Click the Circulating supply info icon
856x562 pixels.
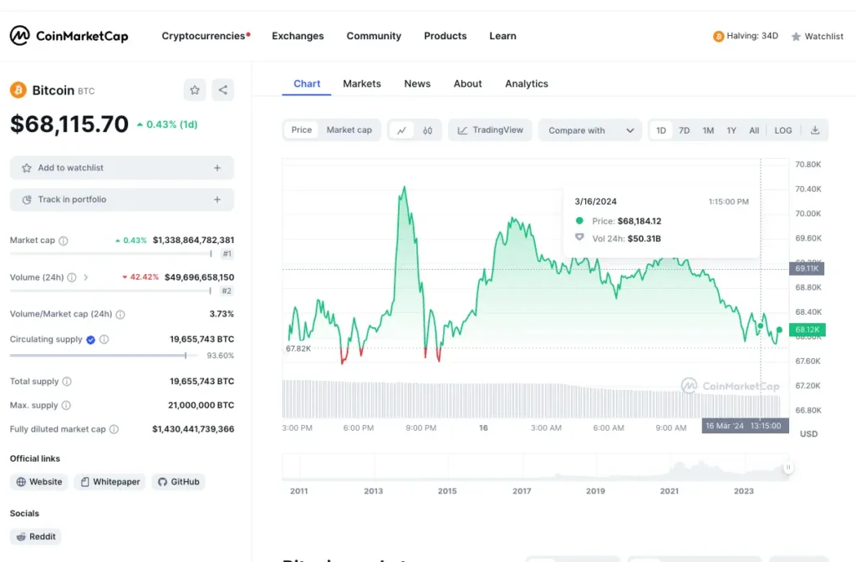click(104, 339)
